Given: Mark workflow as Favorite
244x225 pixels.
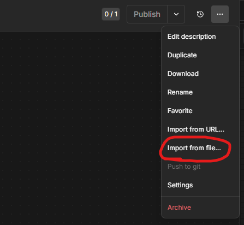Looking at the screenshot, I should [200, 111].
